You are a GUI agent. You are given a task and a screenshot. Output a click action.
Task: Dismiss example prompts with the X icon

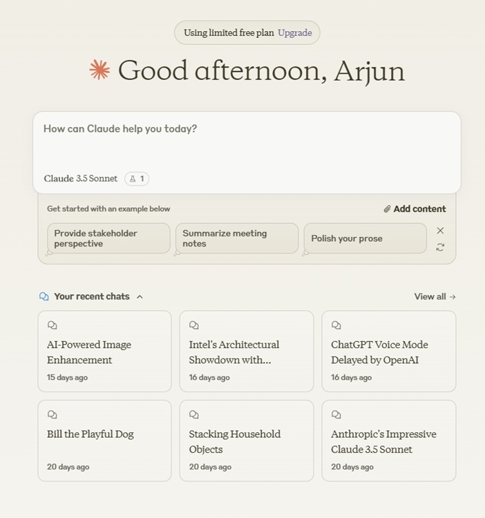[440, 231]
